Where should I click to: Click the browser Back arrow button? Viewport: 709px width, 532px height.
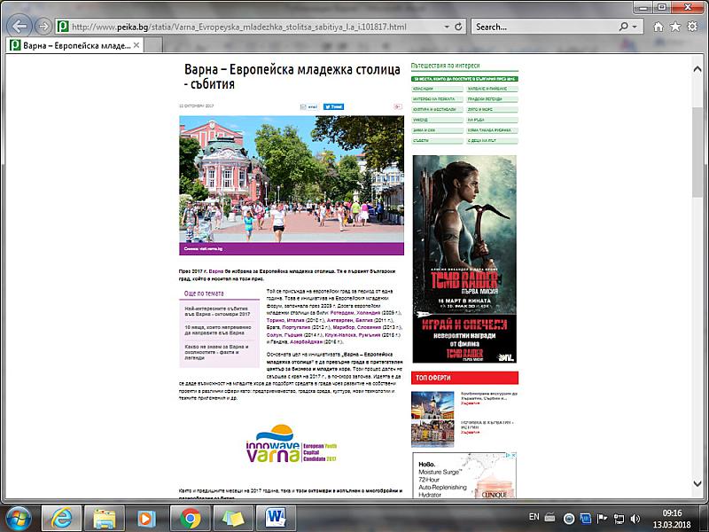tap(19, 26)
